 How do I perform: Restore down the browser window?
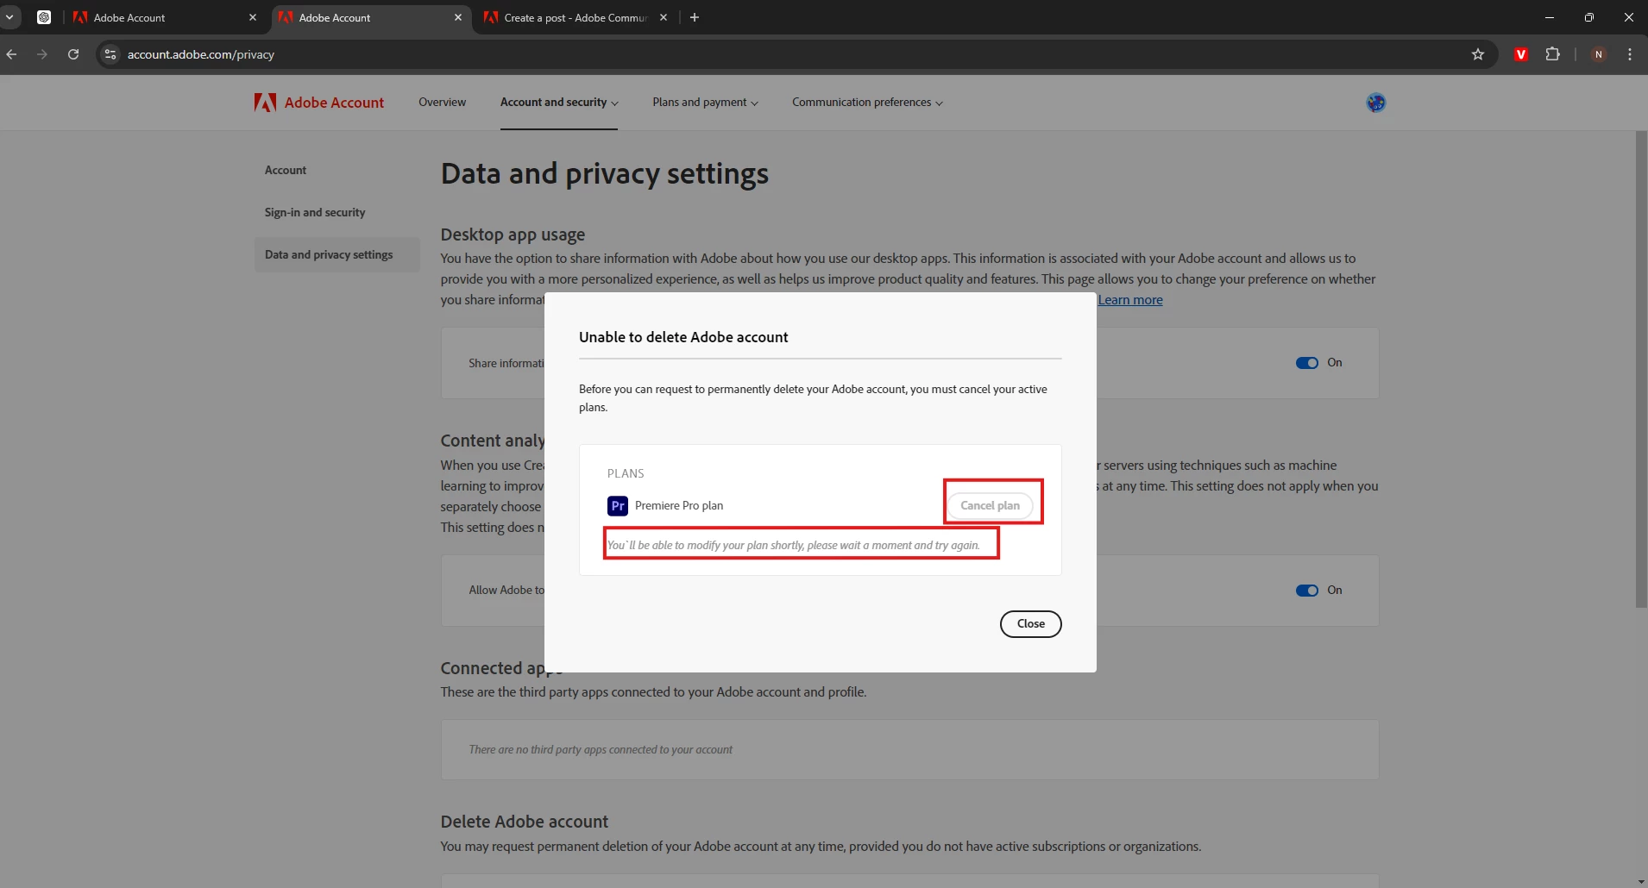click(x=1589, y=17)
